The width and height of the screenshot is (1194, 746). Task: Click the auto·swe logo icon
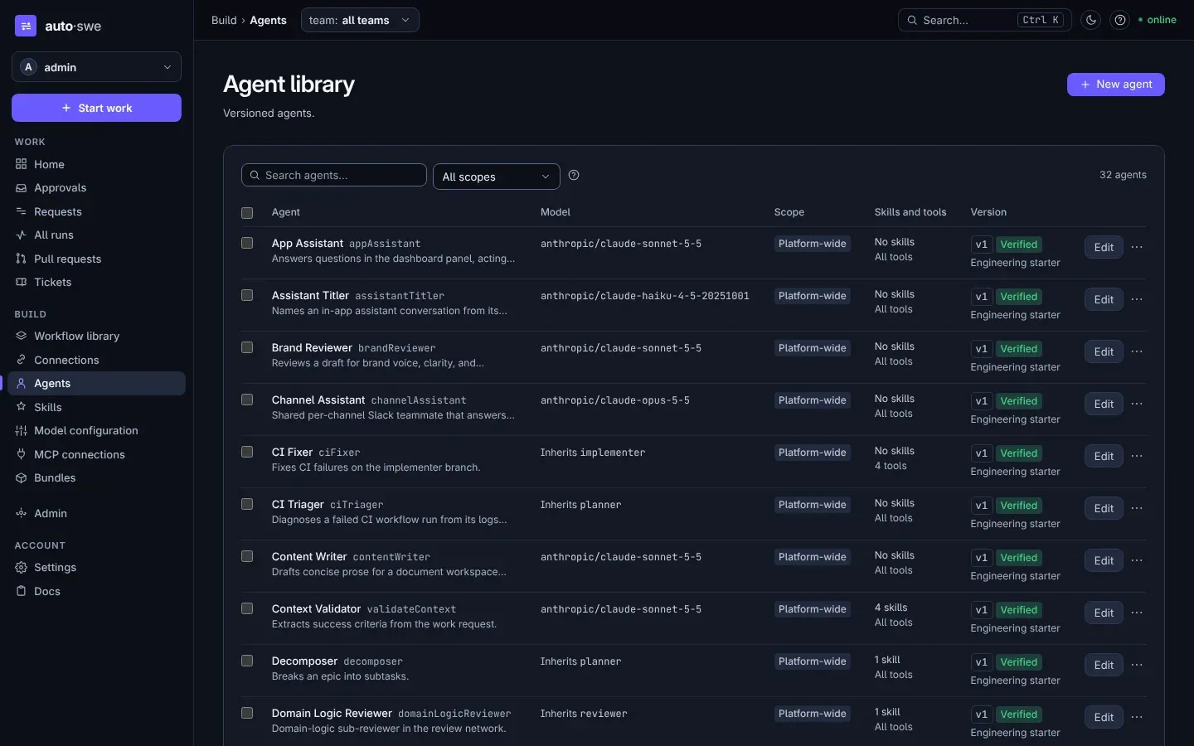click(x=26, y=26)
